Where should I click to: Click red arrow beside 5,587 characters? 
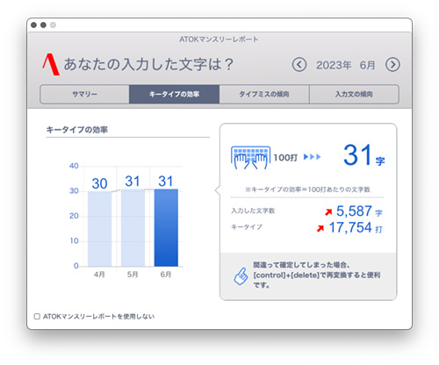click(328, 212)
